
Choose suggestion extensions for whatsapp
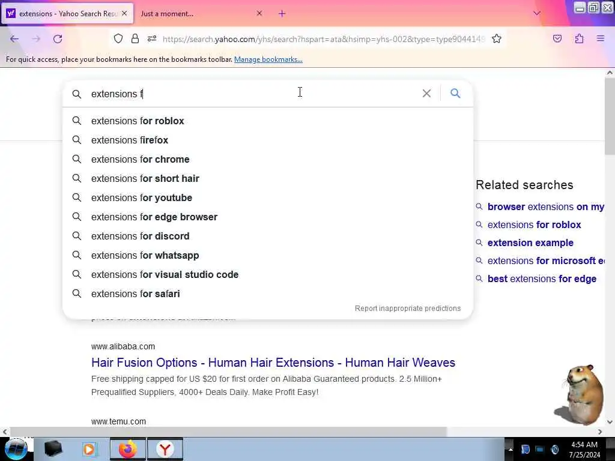pos(268,255)
